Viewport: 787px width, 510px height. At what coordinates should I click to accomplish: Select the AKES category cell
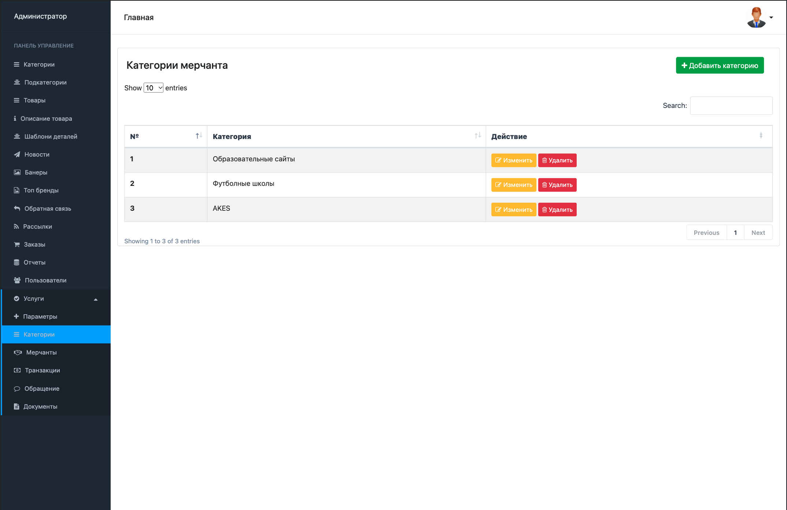pyautogui.click(x=346, y=210)
